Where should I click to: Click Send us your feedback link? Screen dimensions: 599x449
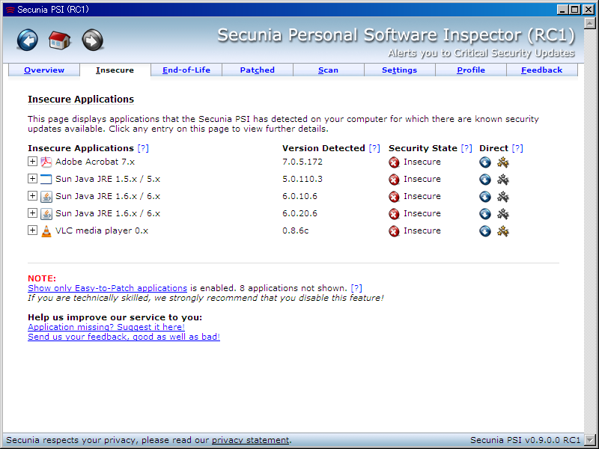click(124, 337)
